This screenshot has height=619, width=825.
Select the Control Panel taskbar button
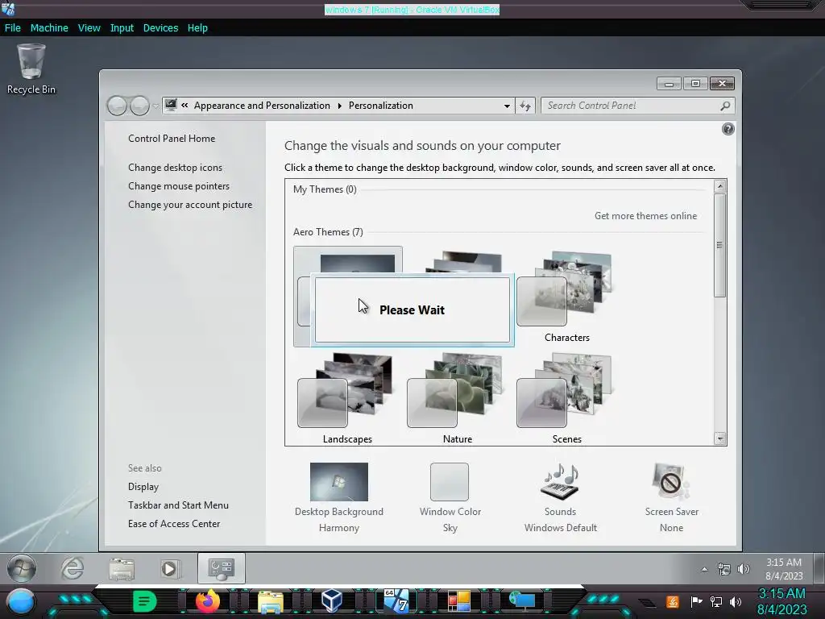[221, 568]
